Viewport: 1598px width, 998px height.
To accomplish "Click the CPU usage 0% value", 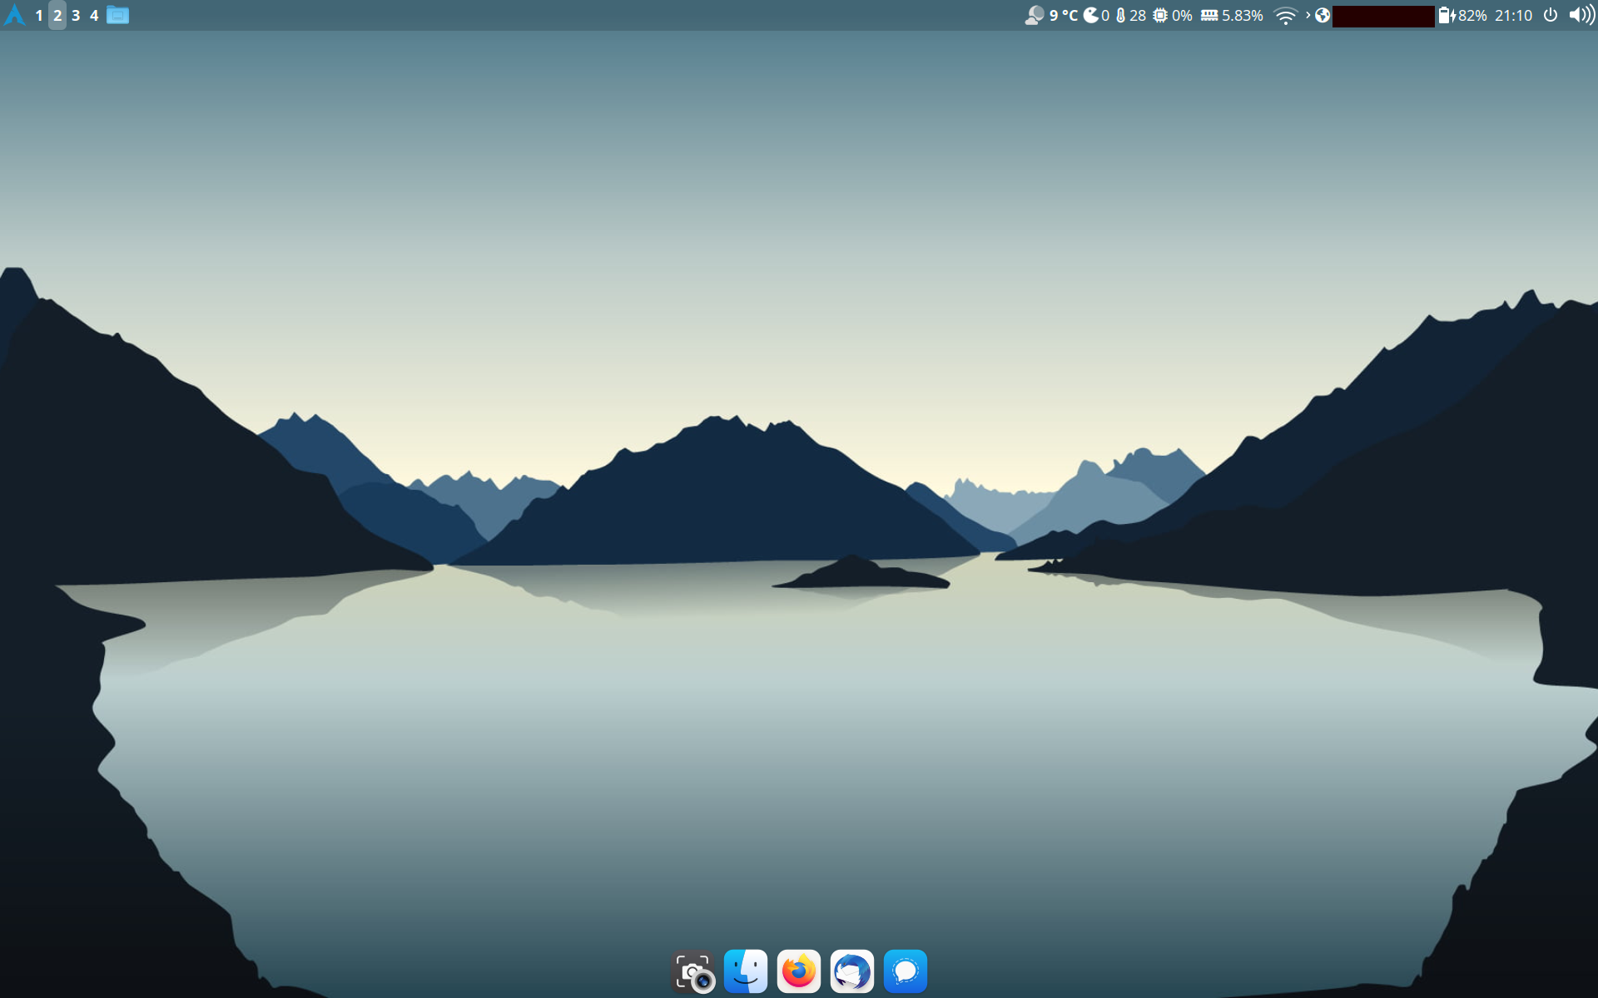I will pyautogui.click(x=1182, y=15).
